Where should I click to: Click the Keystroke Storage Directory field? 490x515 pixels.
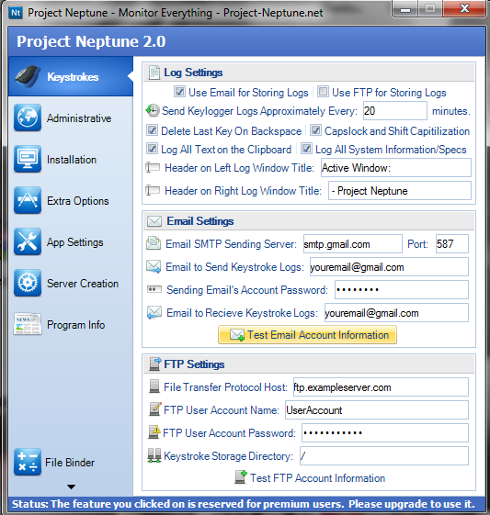point(384,456)
